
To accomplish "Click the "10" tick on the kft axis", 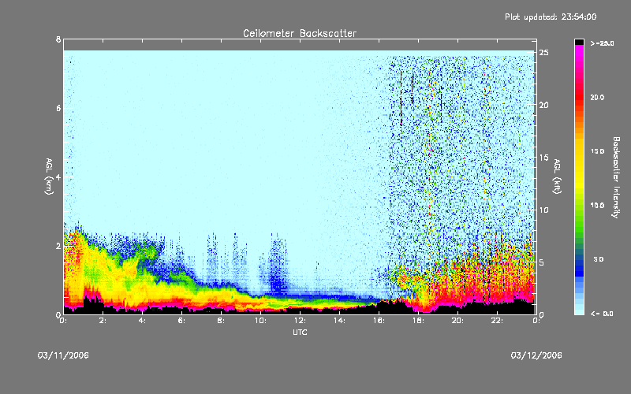I will tap(544, 210).
